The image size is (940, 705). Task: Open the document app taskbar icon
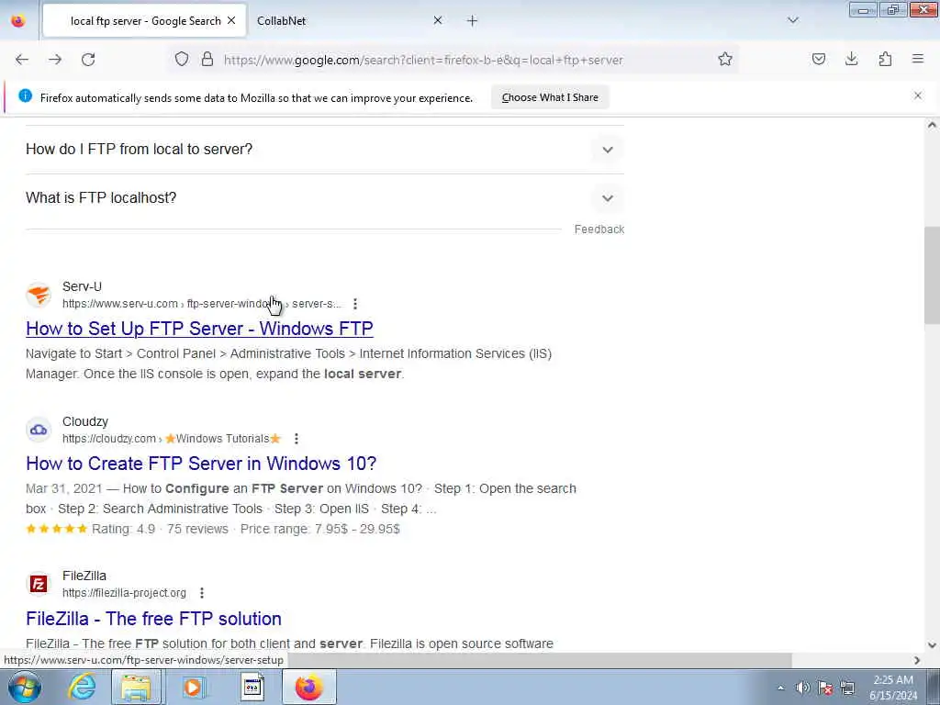[x=252, y=687]
